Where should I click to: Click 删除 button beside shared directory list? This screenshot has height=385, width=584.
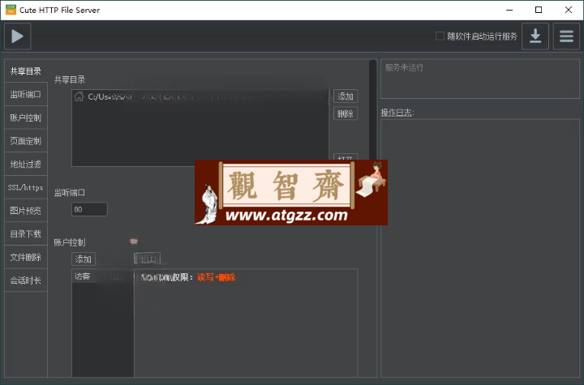pos(346,113)
